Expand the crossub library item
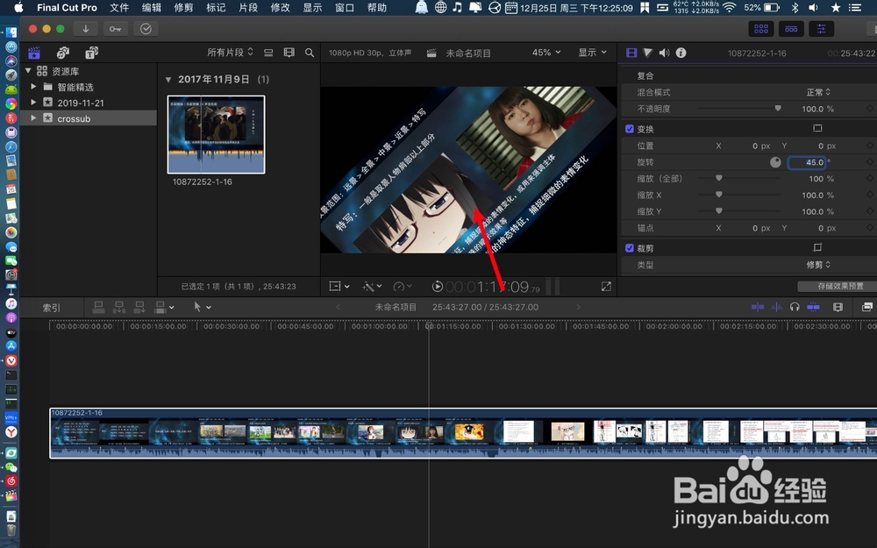Viewport: 877px width, 548px height. (x=33, y=118)
